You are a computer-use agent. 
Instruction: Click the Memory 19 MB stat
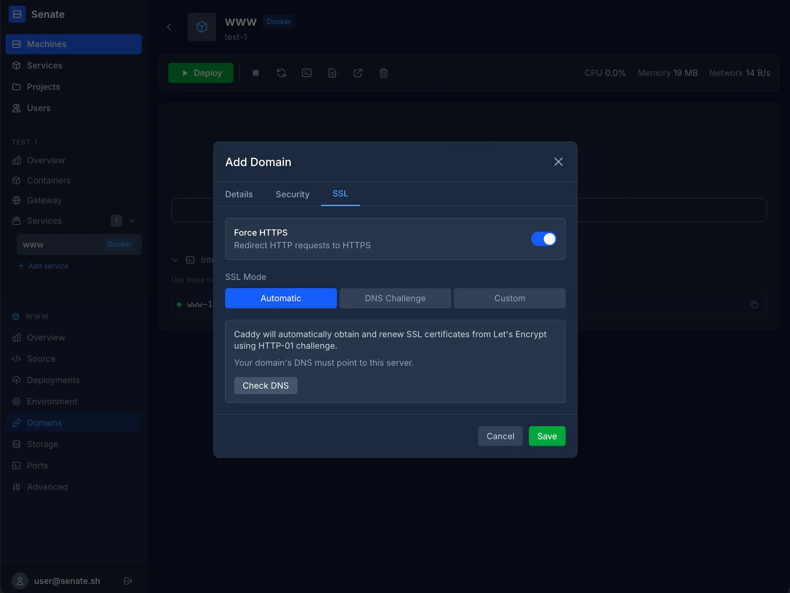668,73
